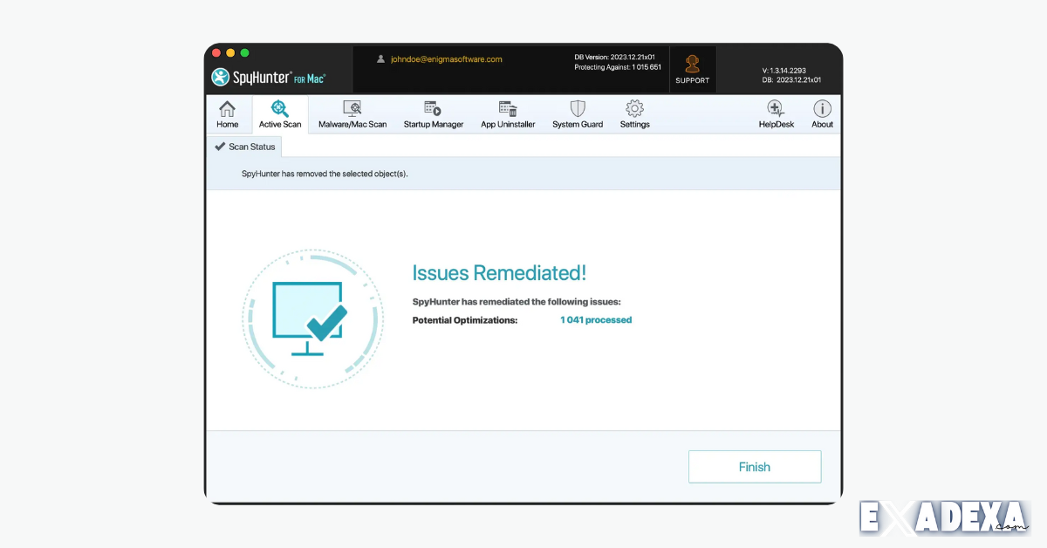
Task: Click the user profile icon beside email
Action: [x=380, y=59]
